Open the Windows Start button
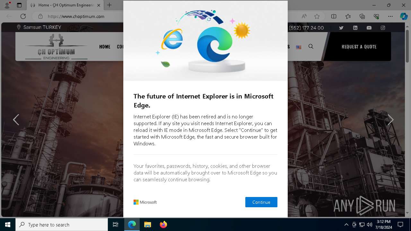This screenshot has height=231, width=411. 8,225
